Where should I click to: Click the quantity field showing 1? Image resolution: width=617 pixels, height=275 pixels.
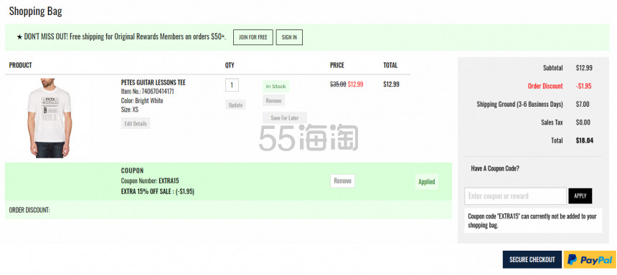coord(232,85)
